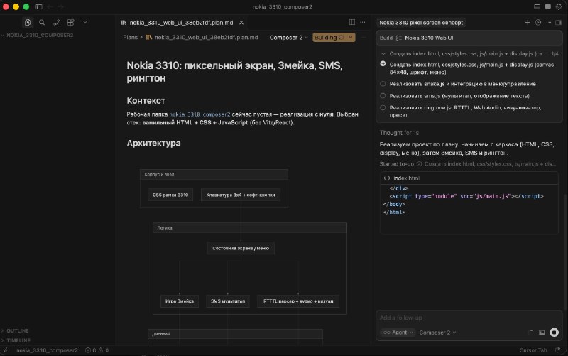
Task: Click the 'Клавиатура 3x4 + софт-кнопки' diagram node
Action: click(241, 195)
